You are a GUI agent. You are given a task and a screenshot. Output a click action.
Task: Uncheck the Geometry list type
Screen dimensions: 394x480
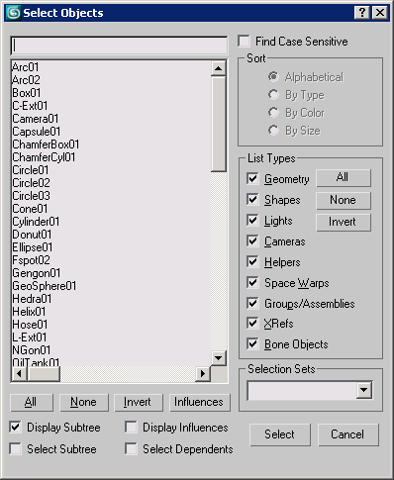click(252, 179)
